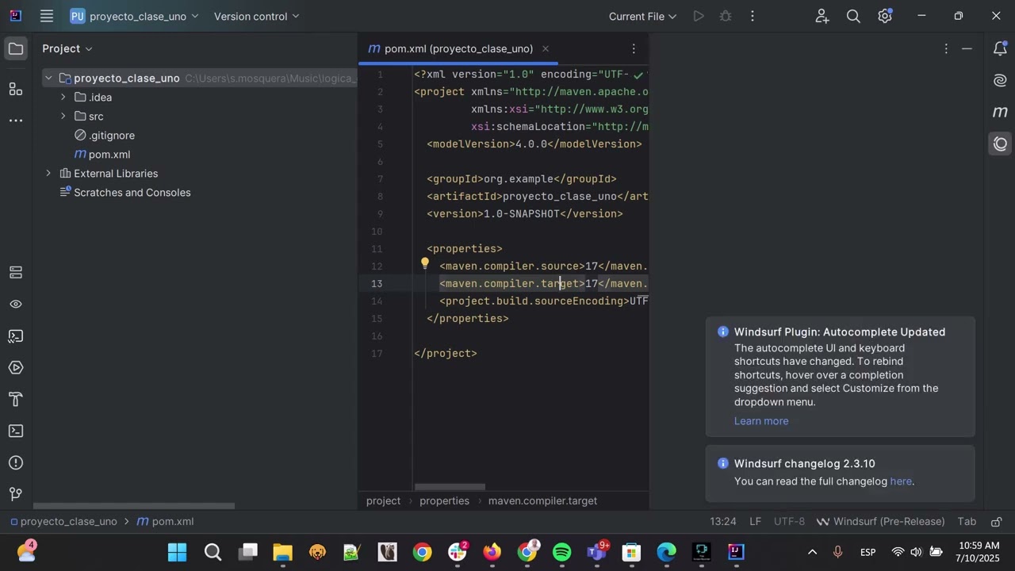
Task: Click 'maven.compiler.target' breadcrumb
Action: (x=542, y=500)
